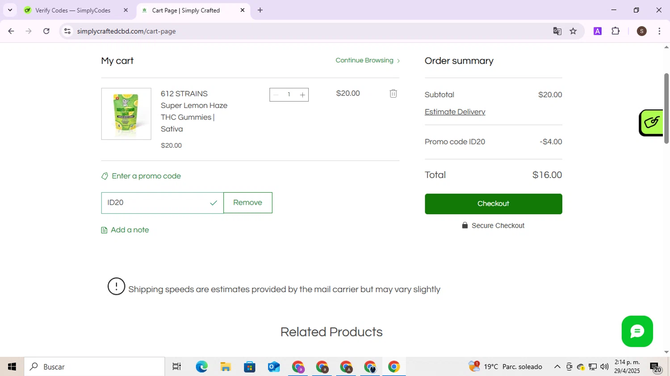
Task: Open the 612 STRAINS product title link
Action: tap(194, 112)
